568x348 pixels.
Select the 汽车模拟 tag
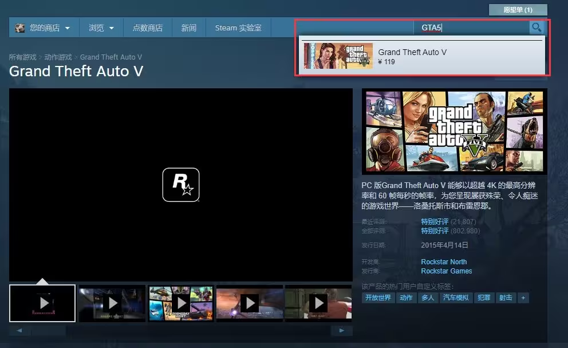[456, 298]
